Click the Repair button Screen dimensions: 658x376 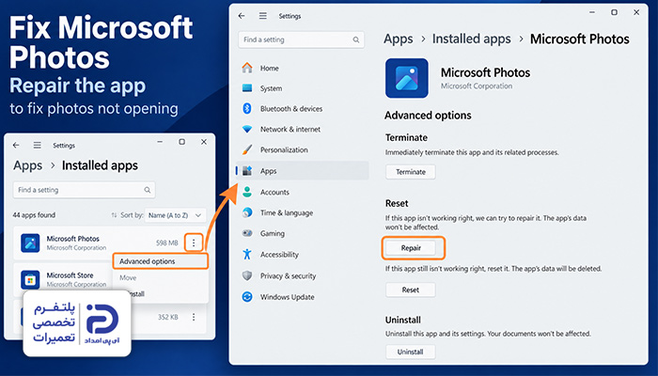[411, 248]
